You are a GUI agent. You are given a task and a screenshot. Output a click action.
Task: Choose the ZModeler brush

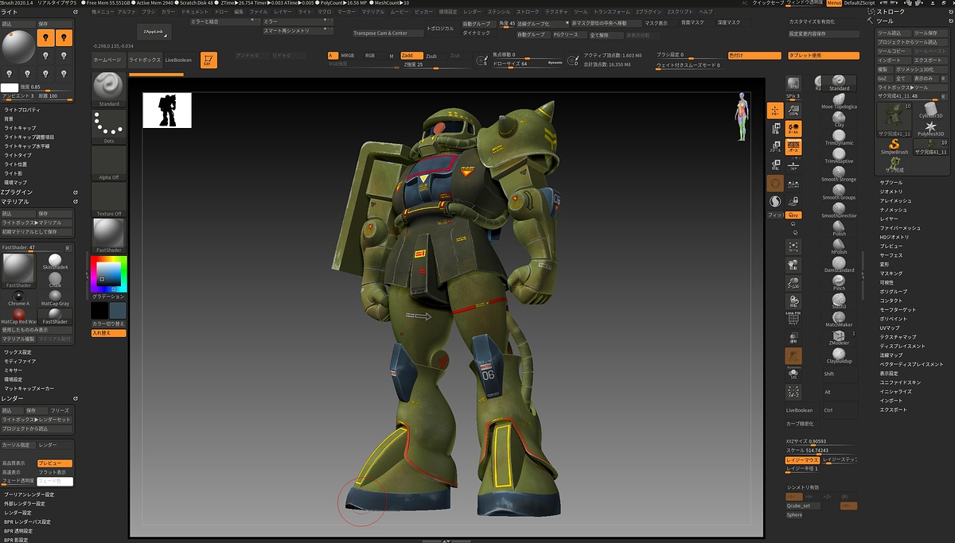point(839,335)
